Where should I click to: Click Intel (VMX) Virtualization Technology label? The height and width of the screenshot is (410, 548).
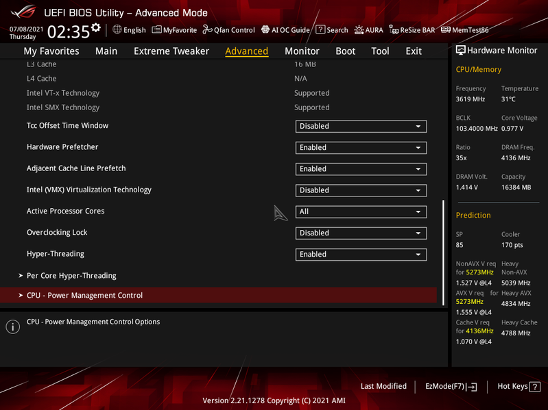[x=89, y=190]
